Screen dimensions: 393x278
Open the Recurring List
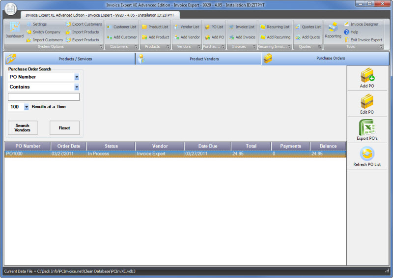[275, 27]
